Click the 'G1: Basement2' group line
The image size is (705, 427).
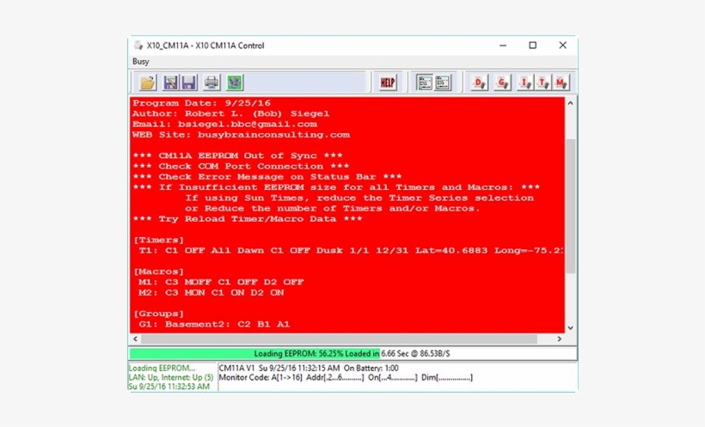(214, 324)
